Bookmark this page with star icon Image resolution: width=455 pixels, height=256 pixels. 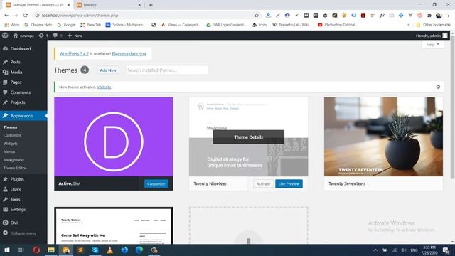(x=257, y=16)
